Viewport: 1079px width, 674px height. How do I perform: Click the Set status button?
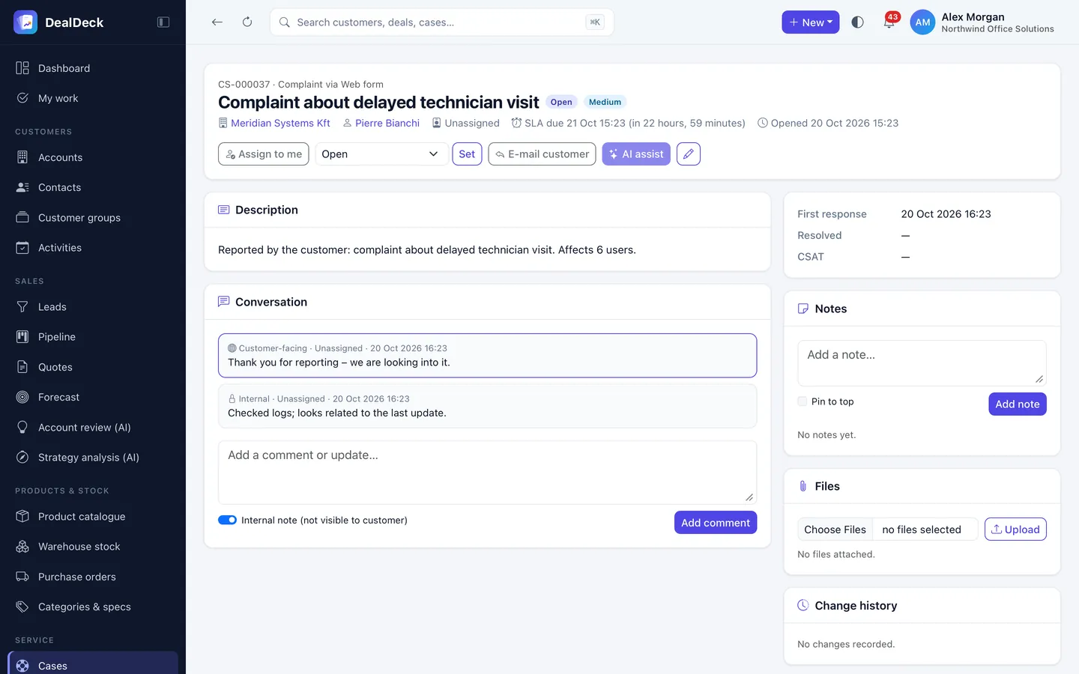(467, 154)
